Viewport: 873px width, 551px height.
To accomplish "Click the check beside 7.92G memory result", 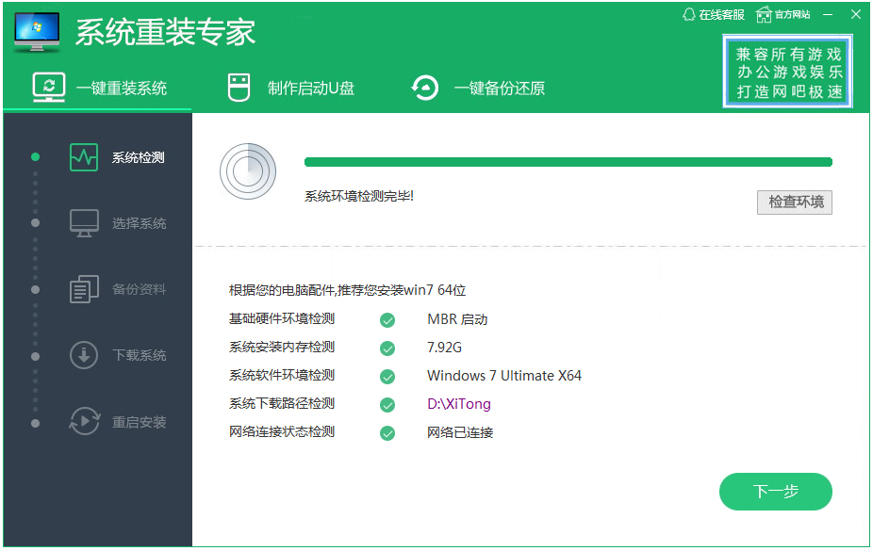I will 386,348.
